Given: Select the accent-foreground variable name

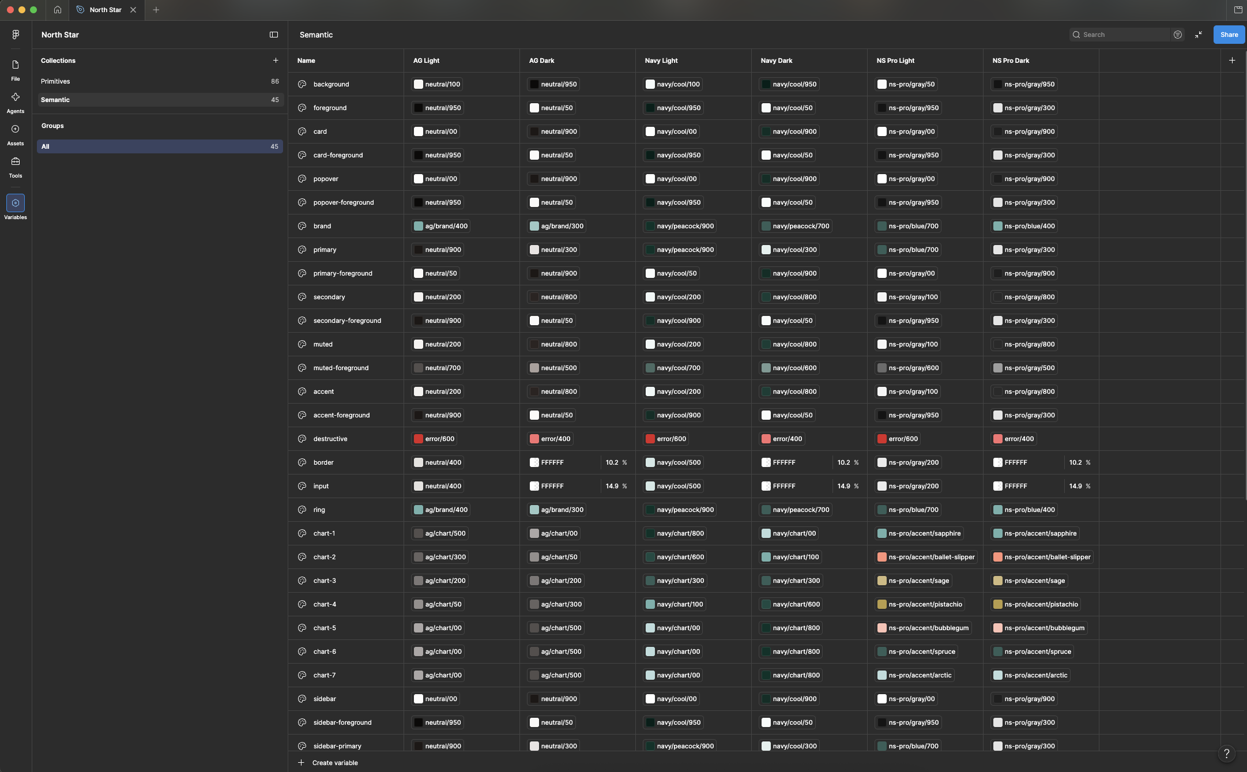Looking at the screenshot, I should tap(341, 415).
